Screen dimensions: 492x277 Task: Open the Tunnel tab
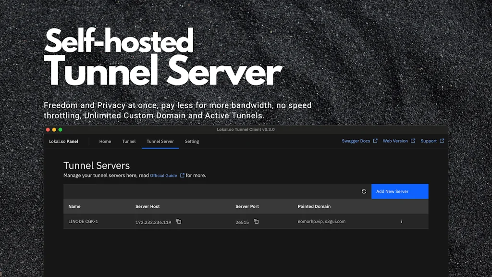coord(129,141)
